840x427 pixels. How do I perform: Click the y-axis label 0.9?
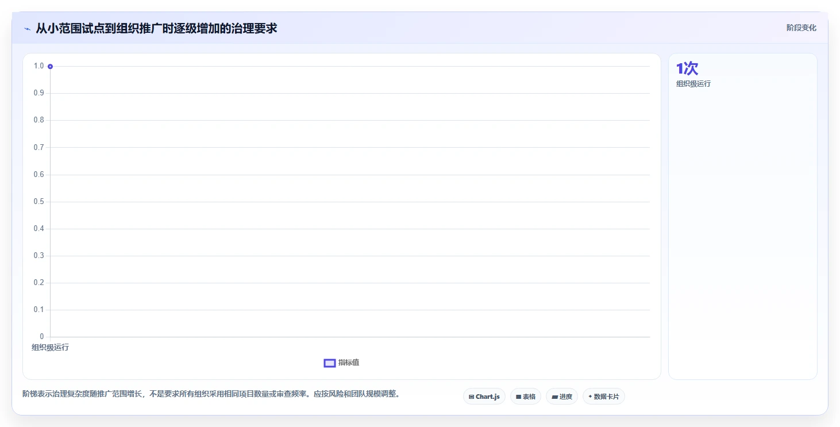coord(38,93)
